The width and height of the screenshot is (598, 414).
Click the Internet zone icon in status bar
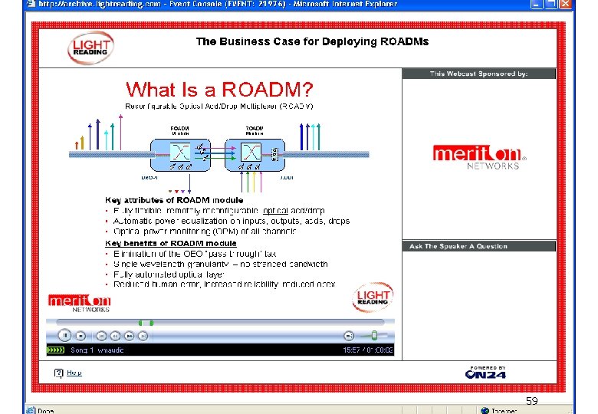pyautogui.click(x=485, y=411)
